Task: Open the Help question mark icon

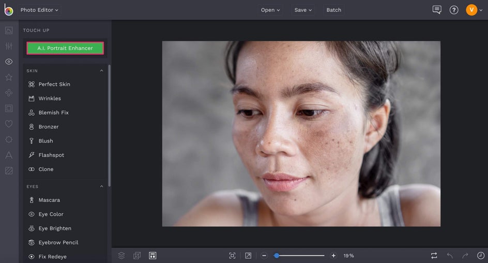Action: click(x=454, y=10)
